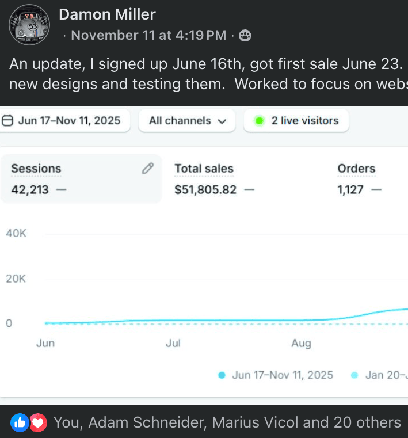Select the Sessions metric card

point(81,178)
